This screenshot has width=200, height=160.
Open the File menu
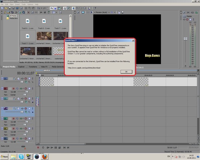[x=2, y=4]
